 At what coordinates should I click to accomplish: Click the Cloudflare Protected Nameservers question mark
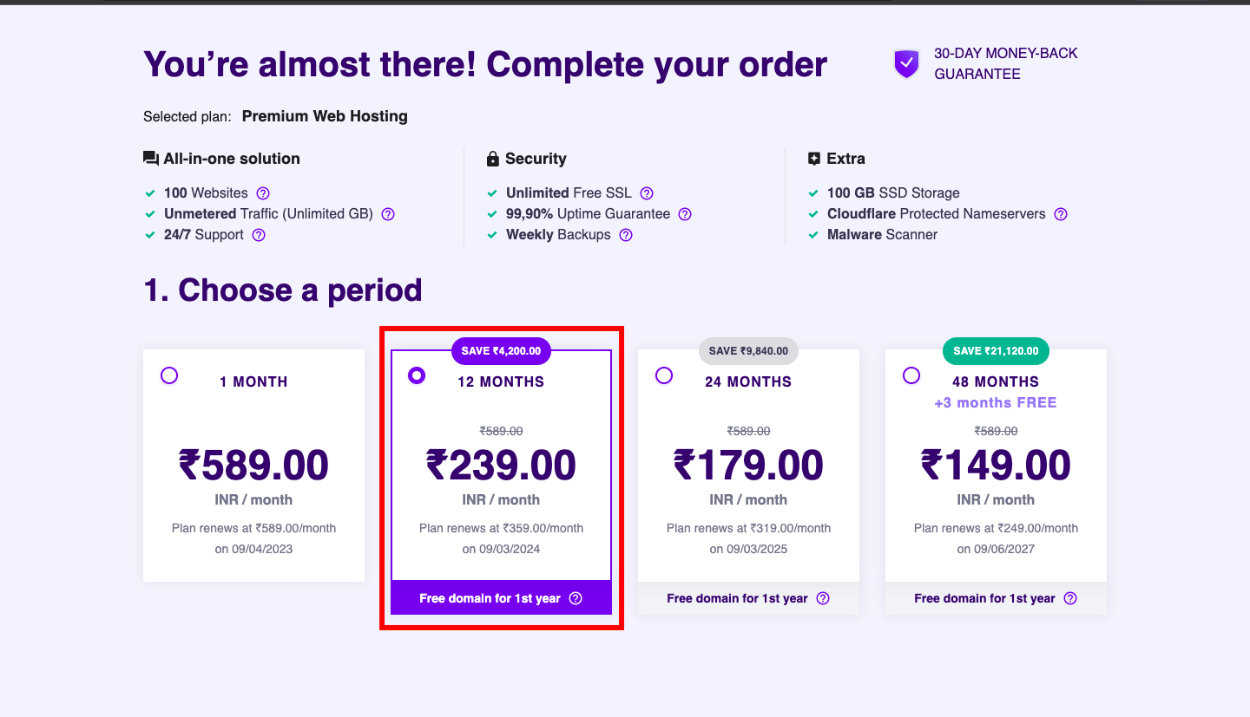click(1060, 213)
